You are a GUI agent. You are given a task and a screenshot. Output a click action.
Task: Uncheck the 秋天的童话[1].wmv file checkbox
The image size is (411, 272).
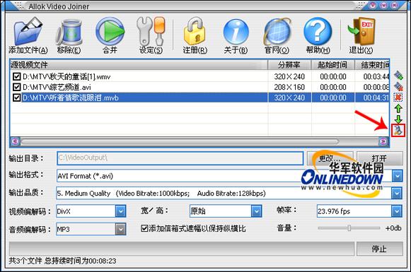(16, 76)
